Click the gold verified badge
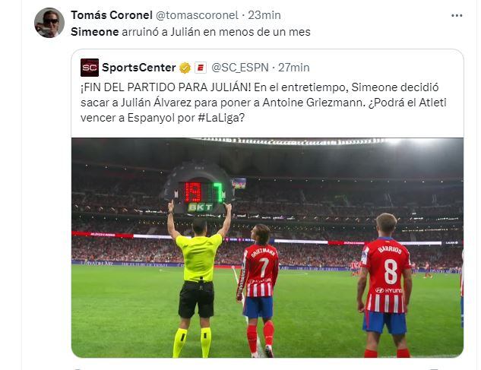Viewport: 481px width, 370px height. [185, 68]
